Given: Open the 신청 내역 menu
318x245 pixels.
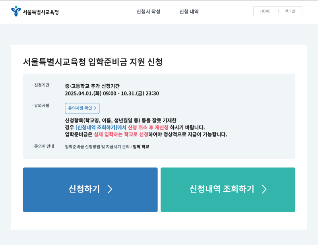Looking at the screenshot, I should coord(189,12).
